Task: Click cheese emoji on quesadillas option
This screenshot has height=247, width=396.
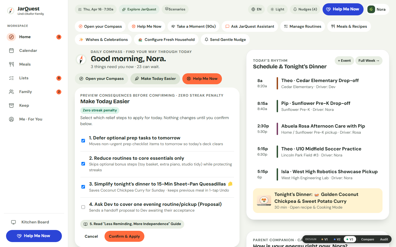Action: click(x=230, y=184)
